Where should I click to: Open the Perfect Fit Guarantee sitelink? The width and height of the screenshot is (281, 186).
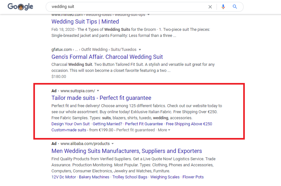[x=144, y=124]
